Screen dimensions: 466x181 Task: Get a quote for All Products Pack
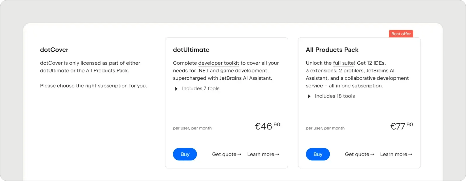pos(357,154)
